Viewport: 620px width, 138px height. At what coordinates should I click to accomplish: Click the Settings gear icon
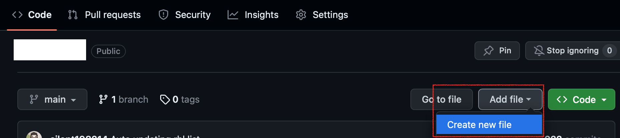(x=301, y=15)
